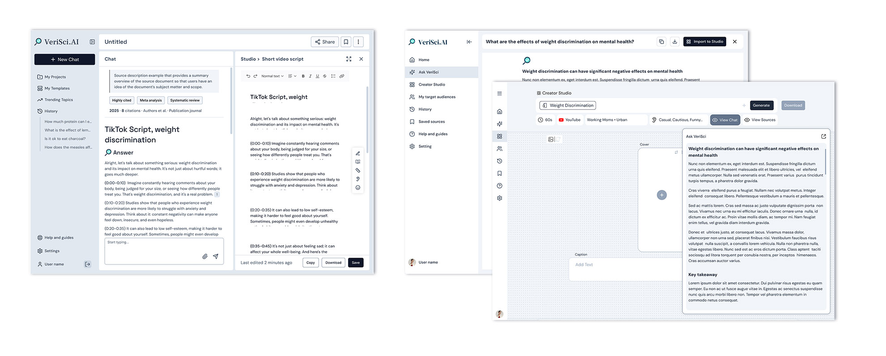
Task: Click the audiences people icon in Creator Studio rail
Action: (499, 149)
